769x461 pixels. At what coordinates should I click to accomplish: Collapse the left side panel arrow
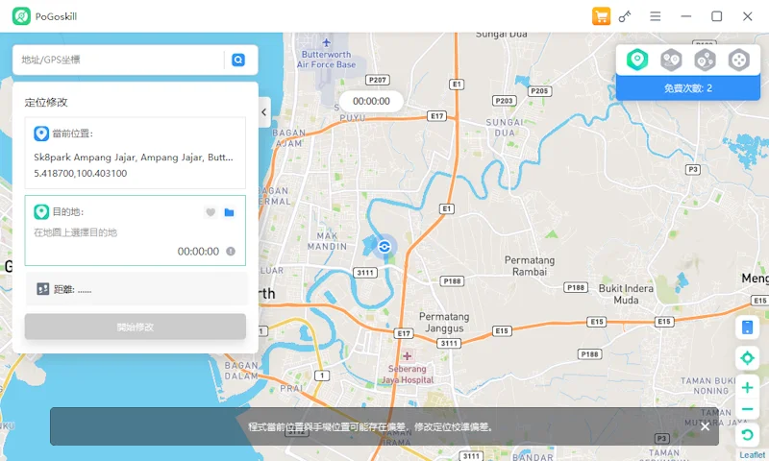coord(263,112)
